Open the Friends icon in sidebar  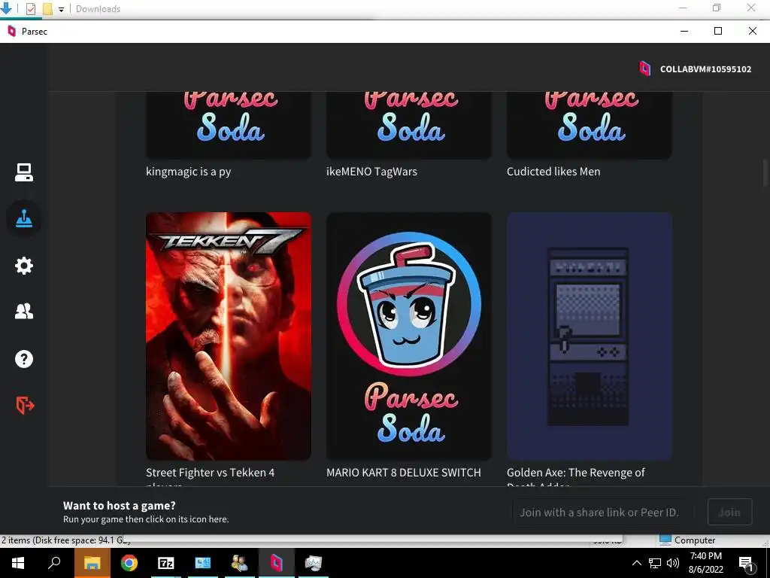[x=23, y=311]
